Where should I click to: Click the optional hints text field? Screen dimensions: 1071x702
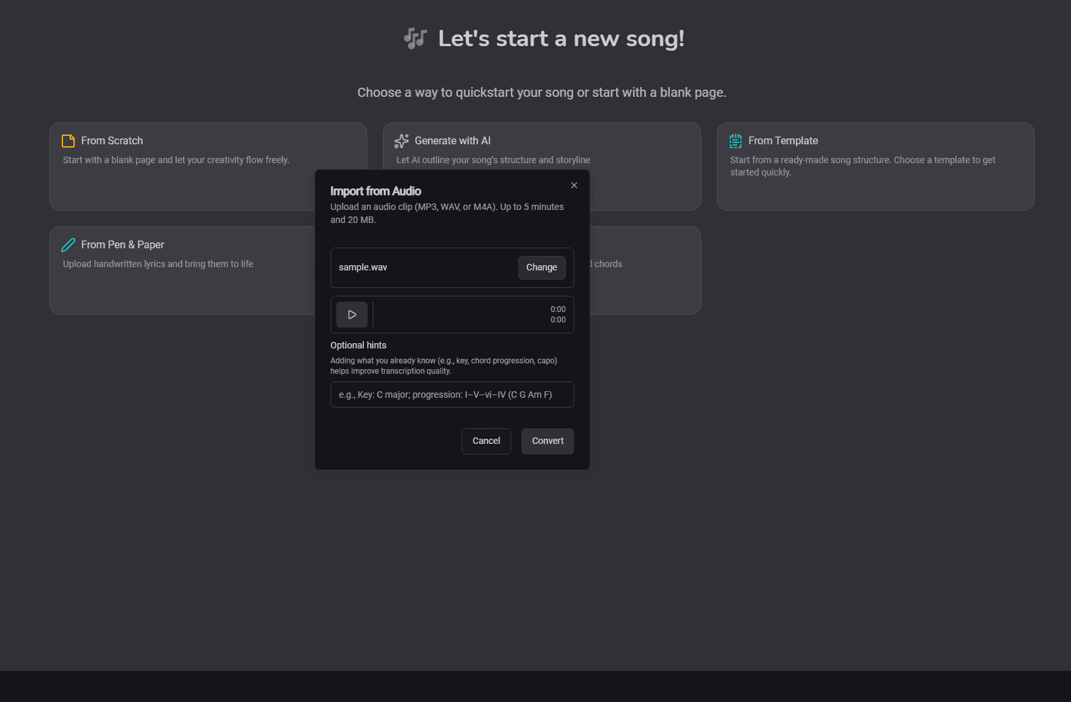tap(452, 395)
